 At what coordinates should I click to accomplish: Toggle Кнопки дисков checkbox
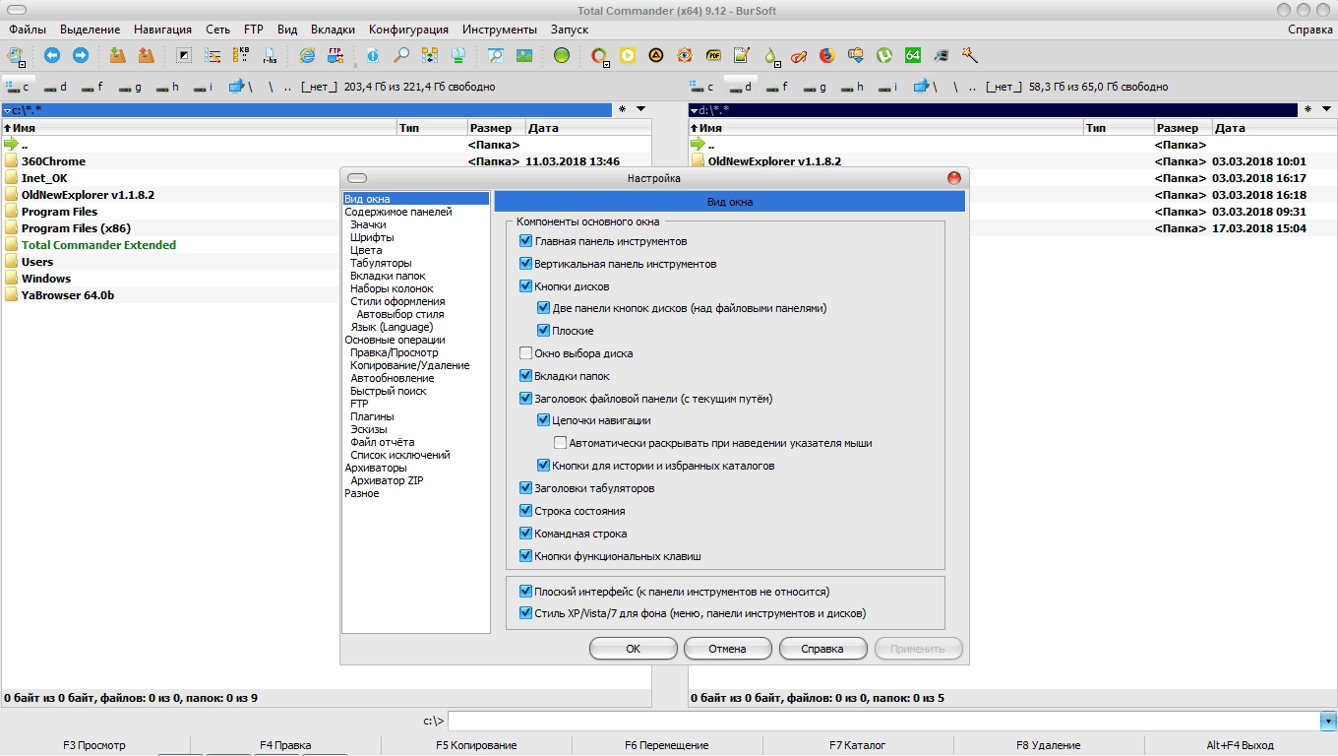tap(525, 286)
